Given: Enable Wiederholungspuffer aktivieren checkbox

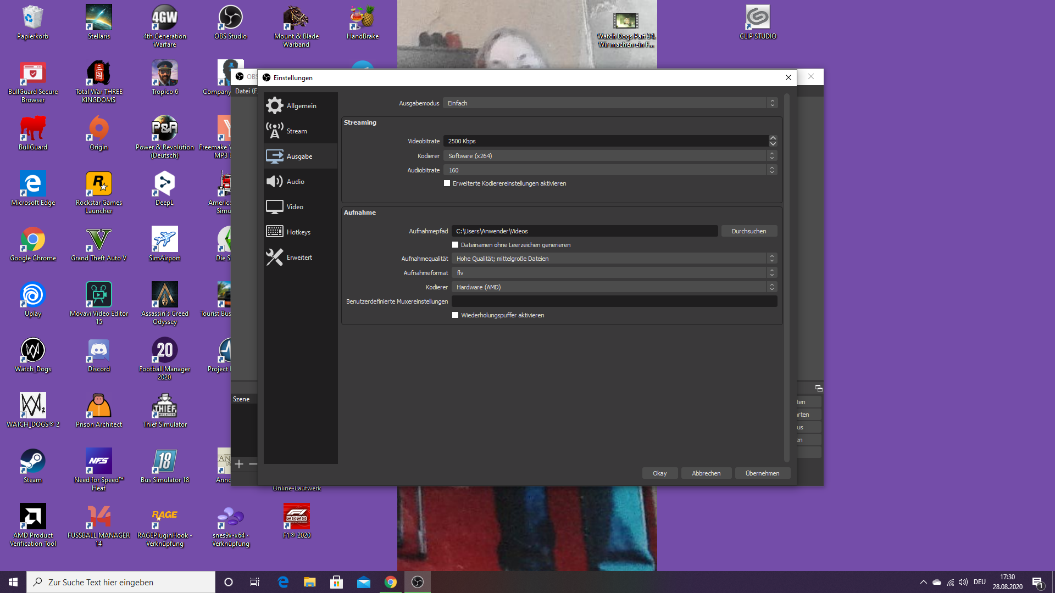Looking at the screenshot, I should pos(455,315).
